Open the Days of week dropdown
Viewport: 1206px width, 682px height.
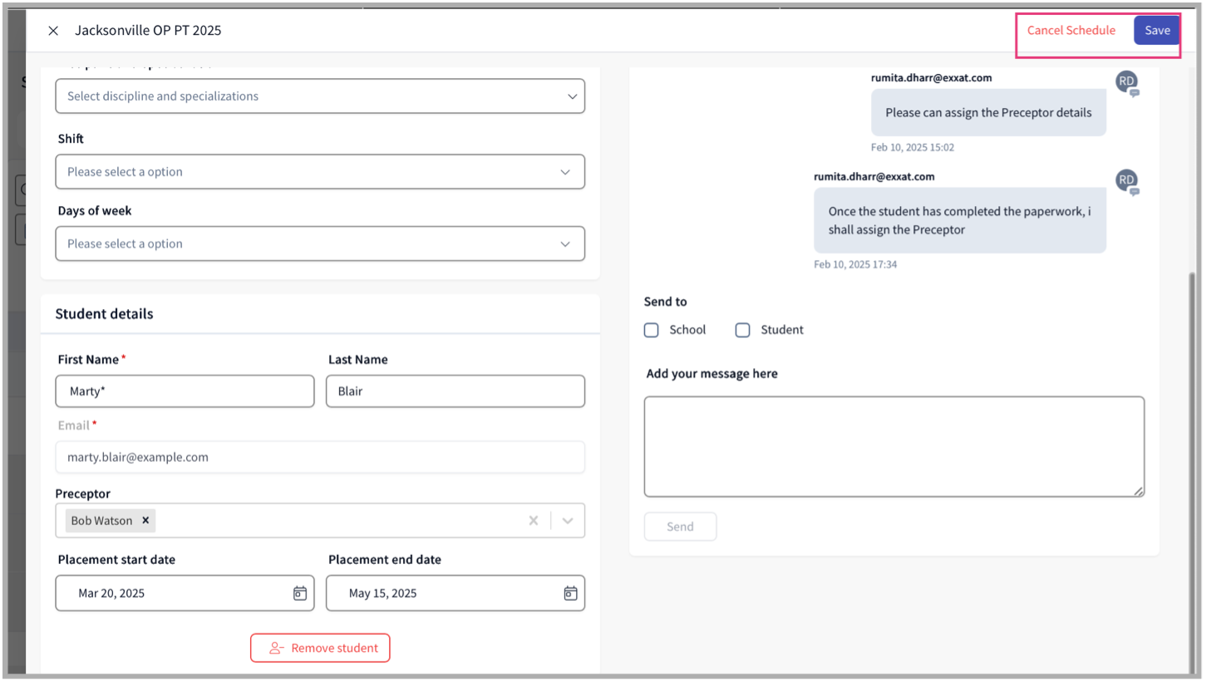565,244
